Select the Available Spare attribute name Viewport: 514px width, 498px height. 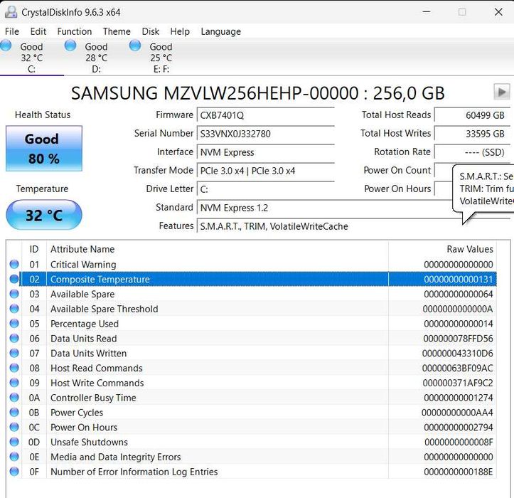[82, 294]
